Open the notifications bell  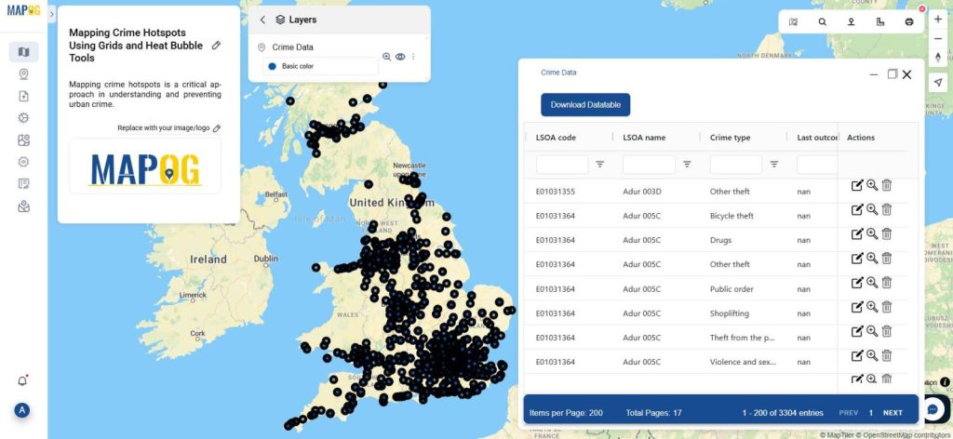pos(22,381)
